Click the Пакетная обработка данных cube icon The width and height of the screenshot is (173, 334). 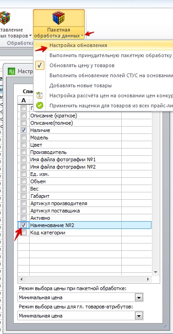point(59,18)
